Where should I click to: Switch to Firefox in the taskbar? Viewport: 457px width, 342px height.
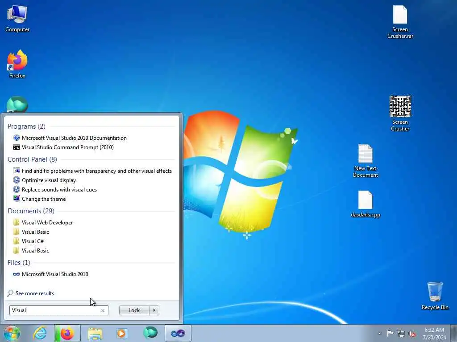(67, 333)
